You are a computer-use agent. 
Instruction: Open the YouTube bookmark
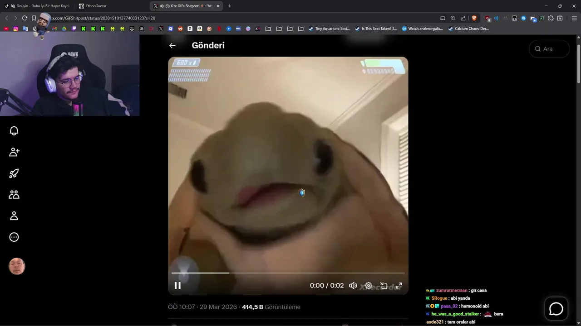[6, 29]
